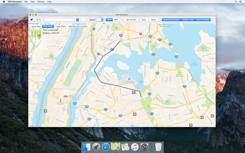The height and width of the screenshot is (153, 245).
Task: Click the map pin app icon on map
Action: pyautogui.click(x=36, y=34)
